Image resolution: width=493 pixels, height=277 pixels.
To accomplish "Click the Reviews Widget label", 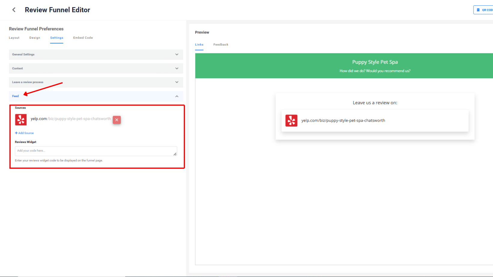I will point(26,142).
